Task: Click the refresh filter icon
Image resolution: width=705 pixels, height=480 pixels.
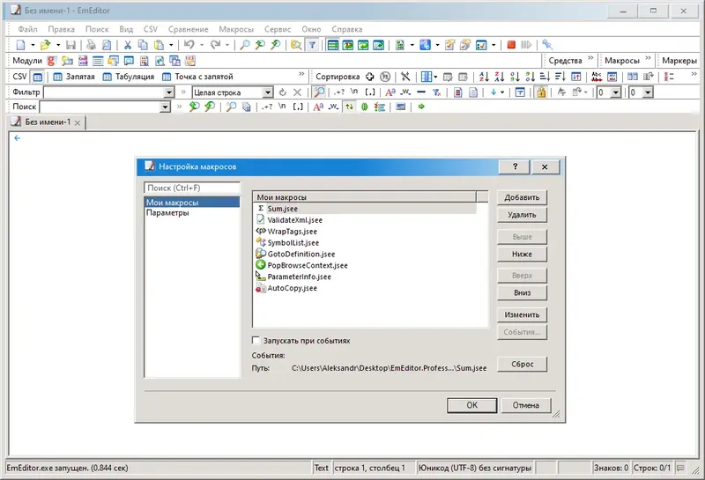Action: pyautogui.click(x=282, y=92)
